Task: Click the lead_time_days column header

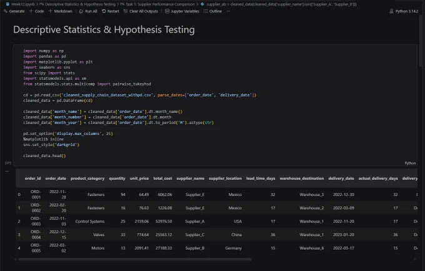Action: pyautogui.click(x=261, y=178)
